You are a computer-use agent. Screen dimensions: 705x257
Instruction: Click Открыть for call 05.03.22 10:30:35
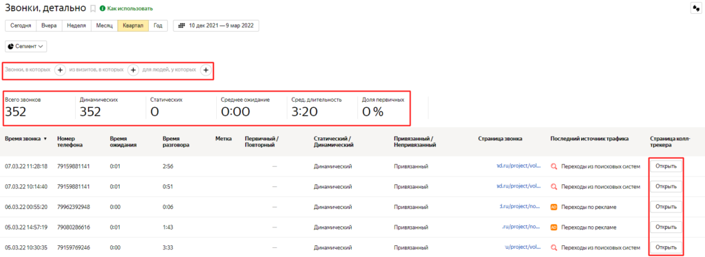666,247
